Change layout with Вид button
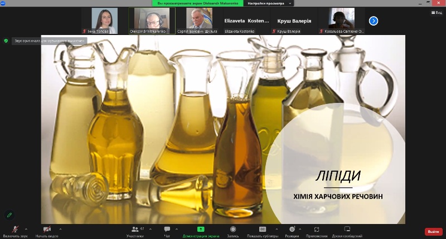Screen dimensions: 446x239 click(437, 12)
